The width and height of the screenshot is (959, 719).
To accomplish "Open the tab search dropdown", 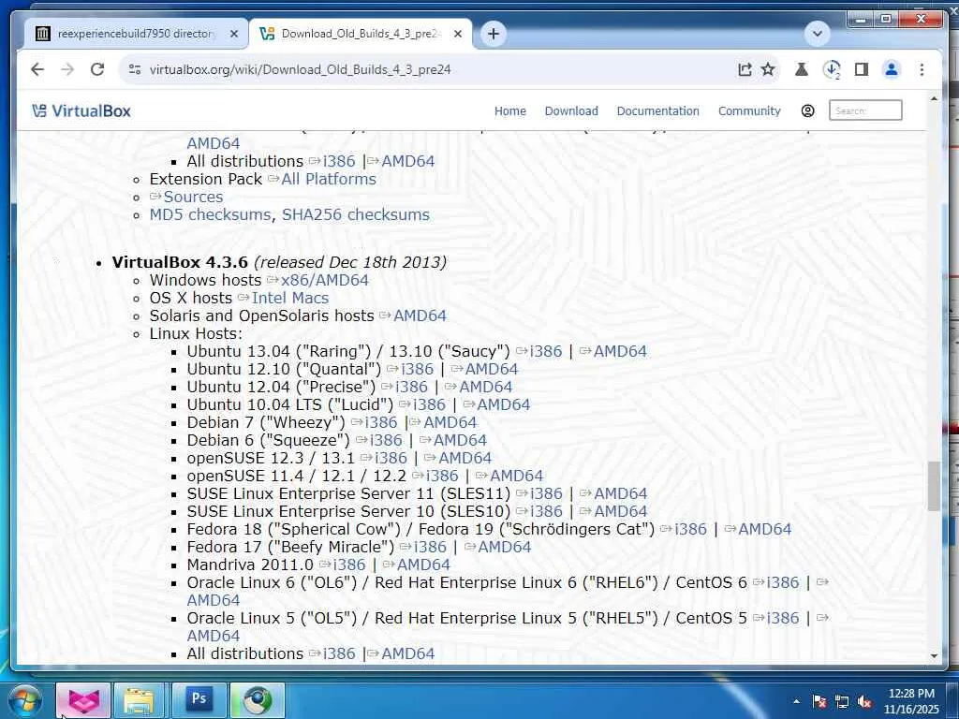I will (x=817, y=34).
